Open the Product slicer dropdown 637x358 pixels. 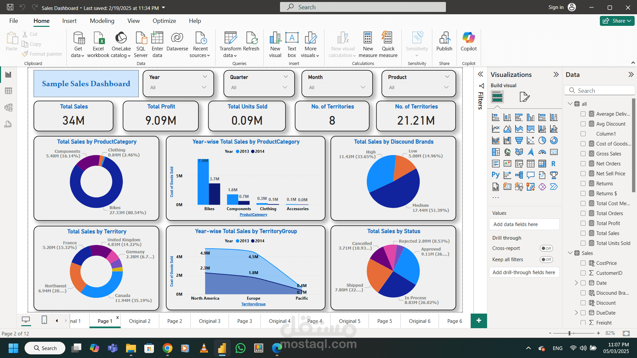pyautogui.click(x=446, y=88)
